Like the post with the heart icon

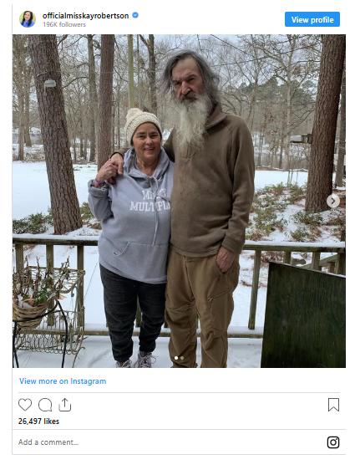[25, 405]
